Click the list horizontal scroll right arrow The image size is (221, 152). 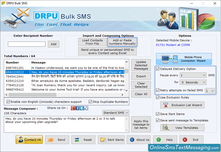coord(122,95)
